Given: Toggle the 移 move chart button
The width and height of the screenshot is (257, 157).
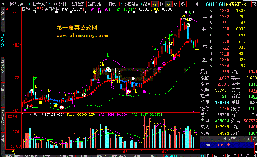Looking at the screenshot, I should 183,4.
